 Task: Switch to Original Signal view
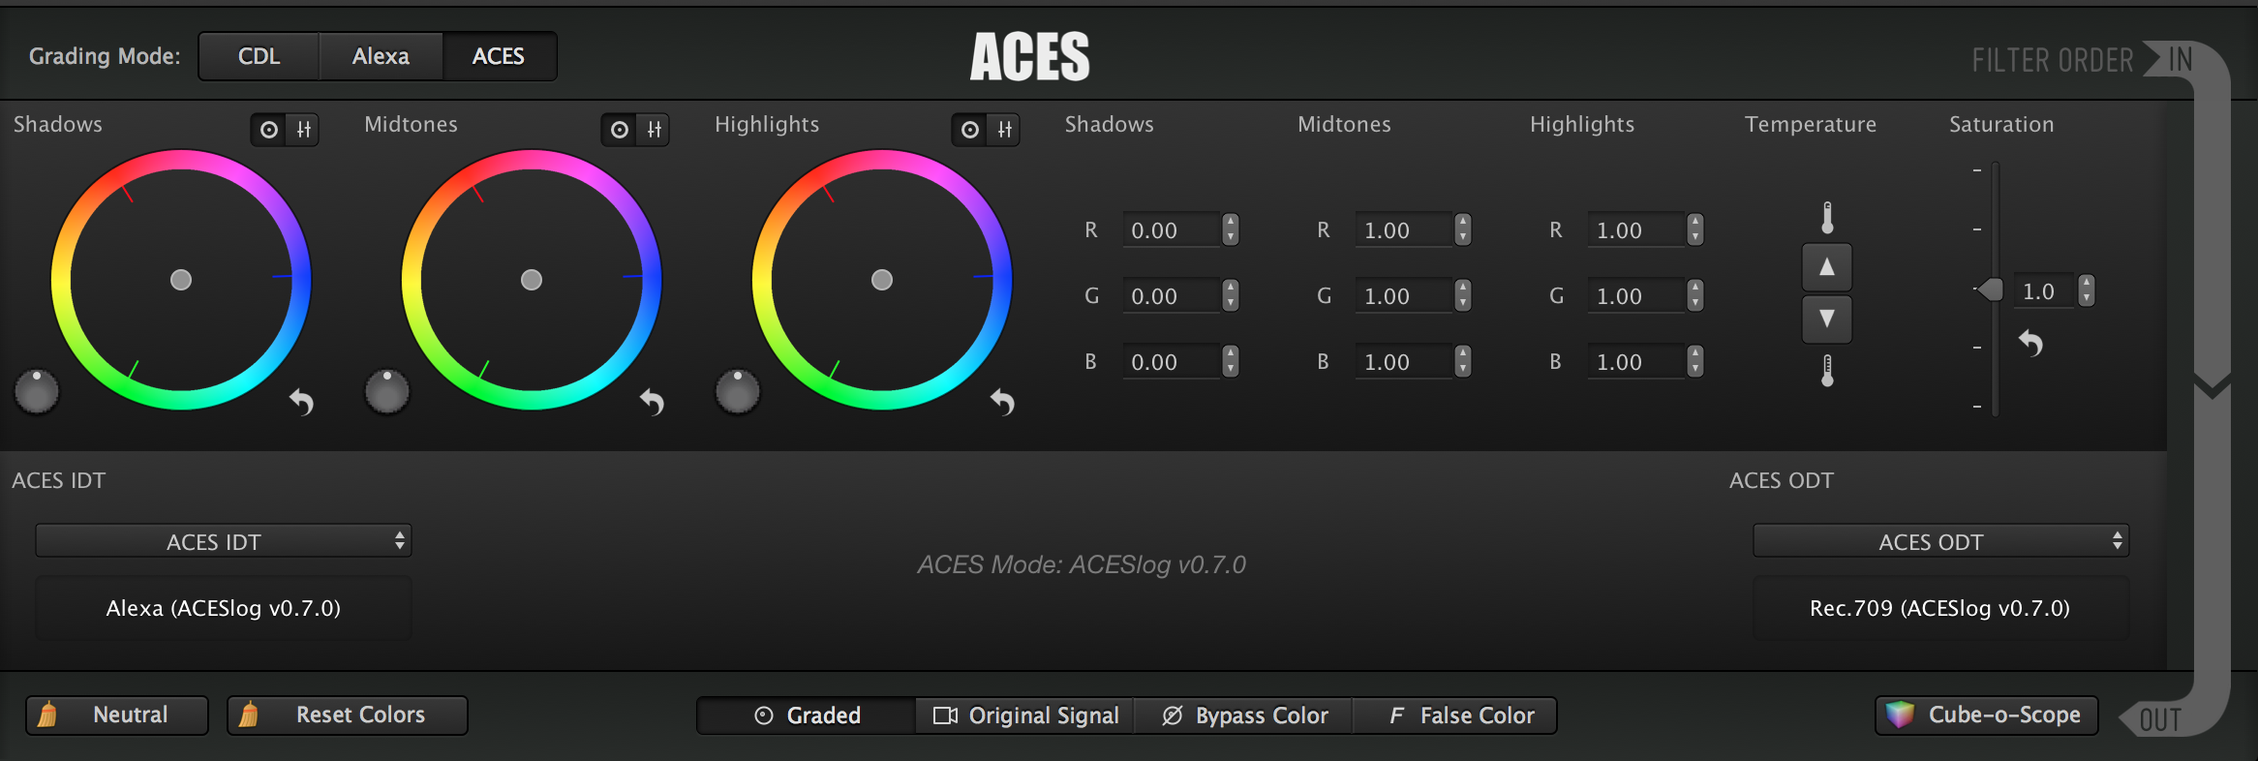coord(1025,715)
